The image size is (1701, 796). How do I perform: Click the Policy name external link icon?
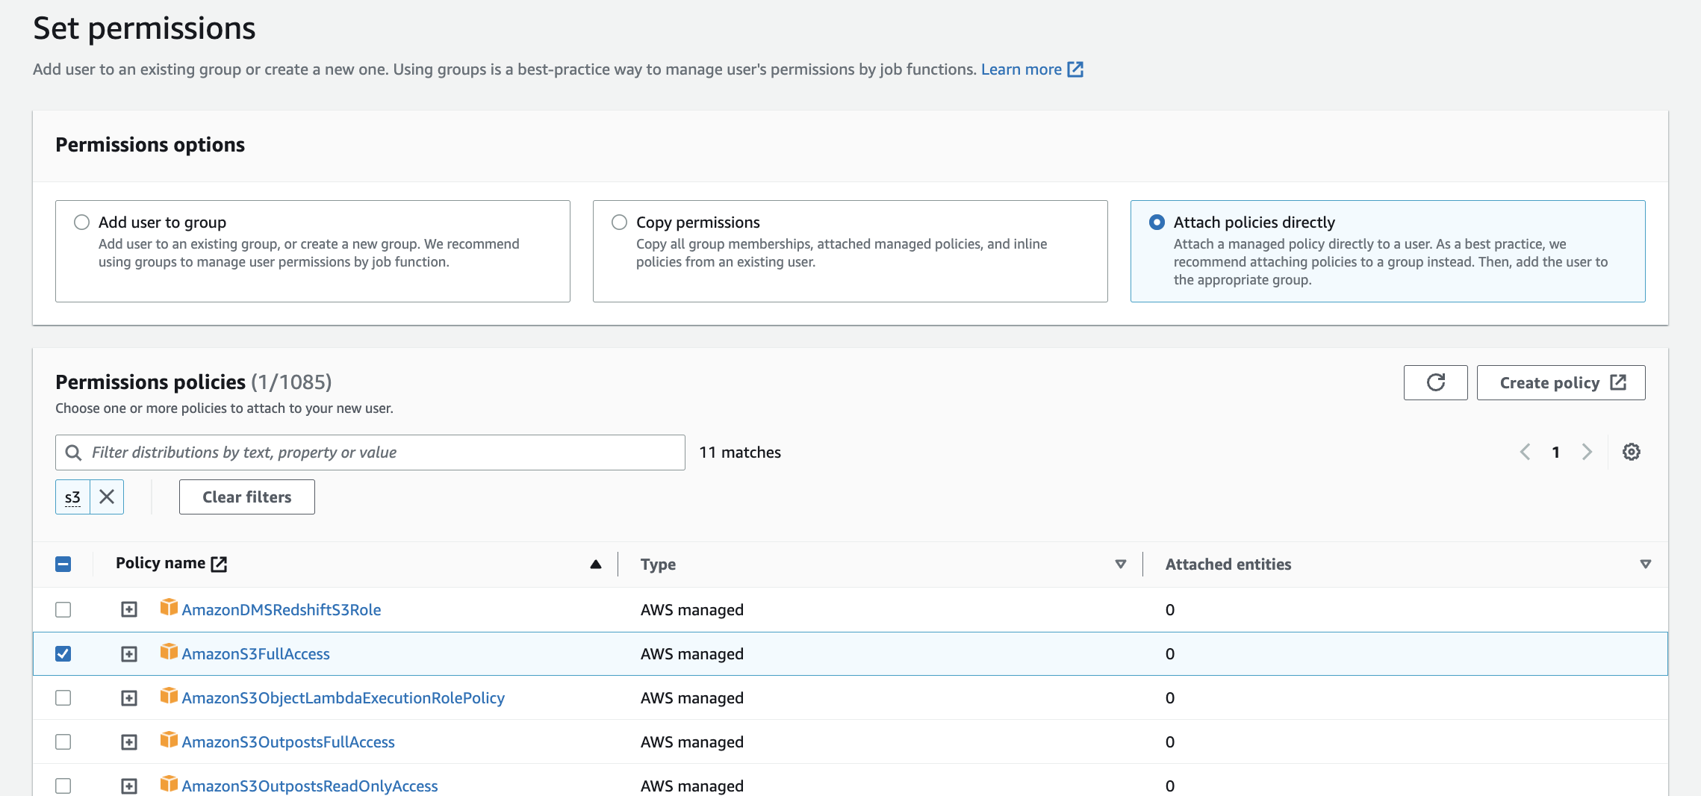[x=219, y=564]
